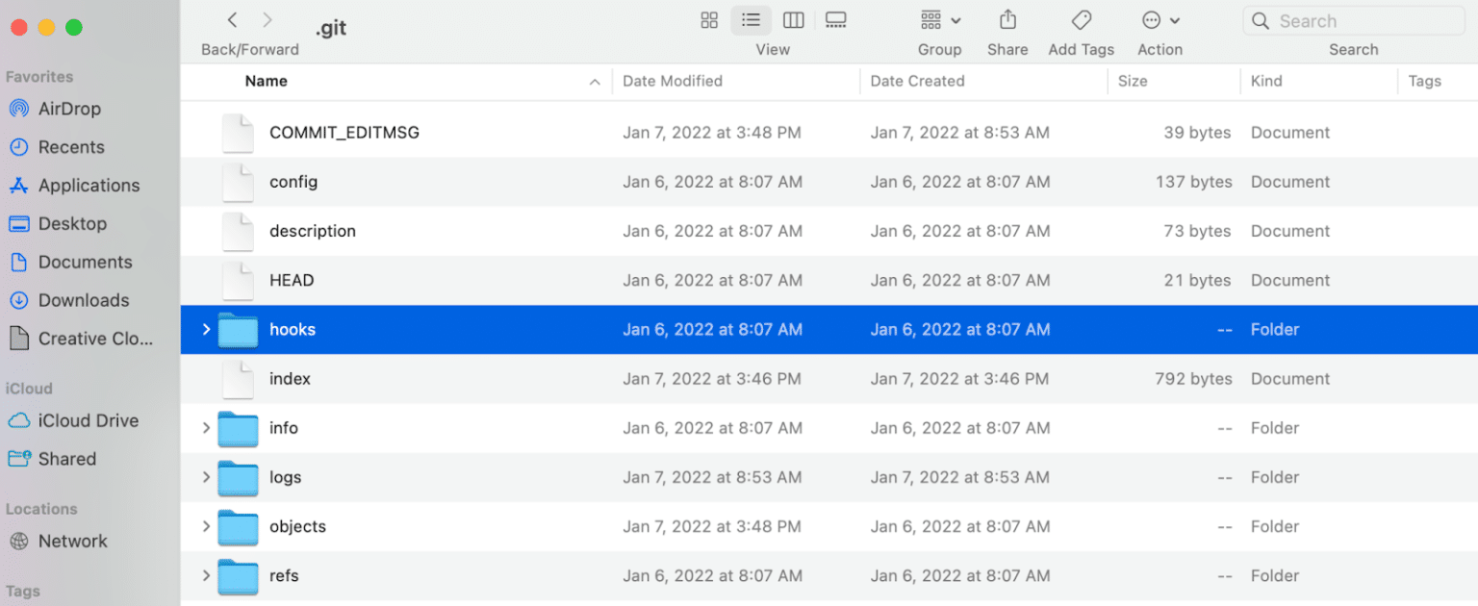1478x606 pixels.
Task: Navigate back using the back arrow
Action: click(x=232, y=19)
